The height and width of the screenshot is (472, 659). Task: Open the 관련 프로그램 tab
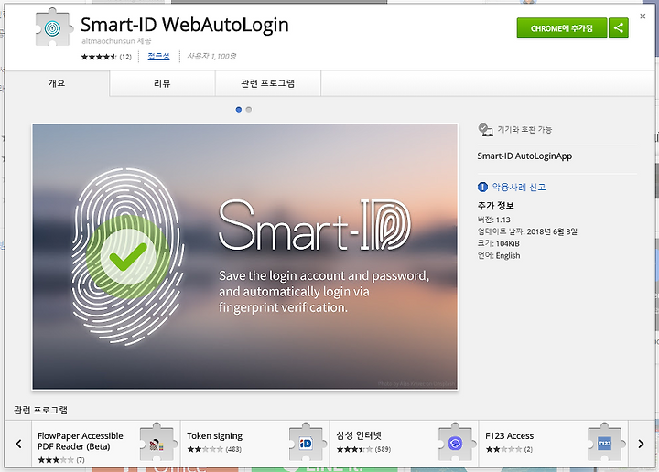coord(267,83)
